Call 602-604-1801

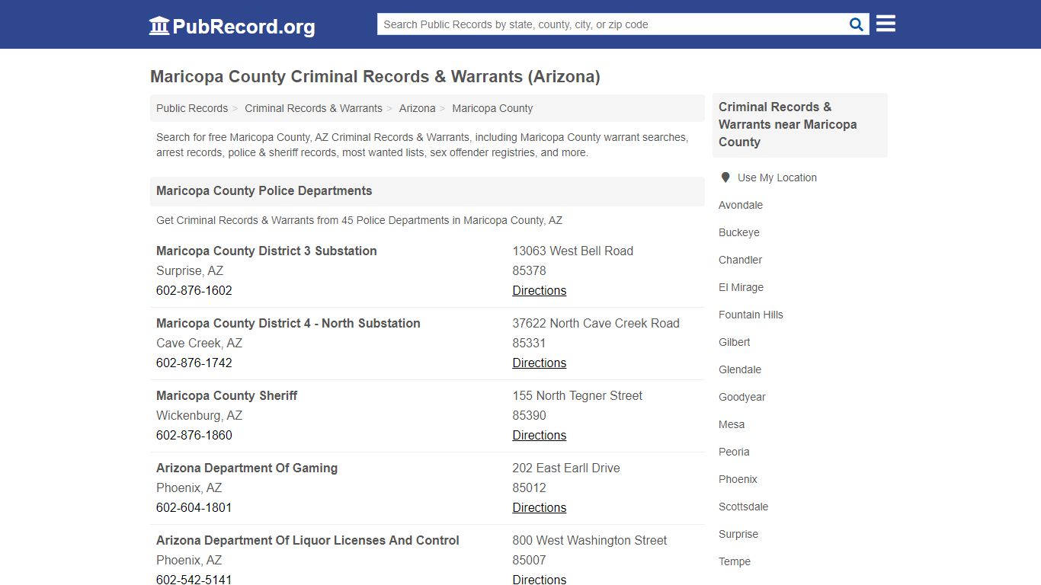point(194,507)
